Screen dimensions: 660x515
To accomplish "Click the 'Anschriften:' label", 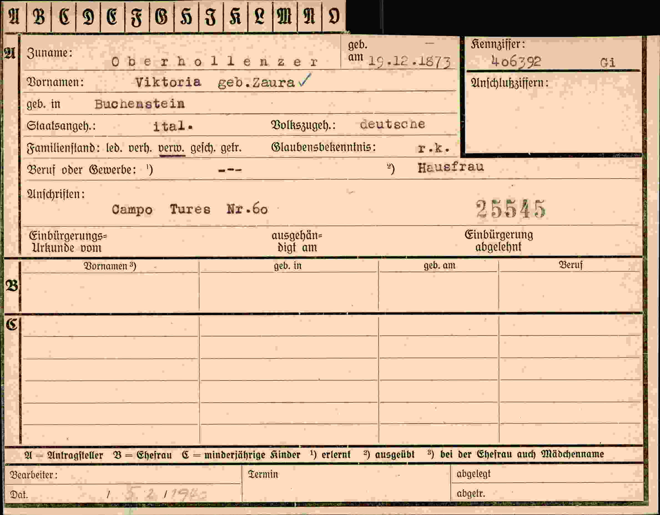I will click(x=56, y=194).
